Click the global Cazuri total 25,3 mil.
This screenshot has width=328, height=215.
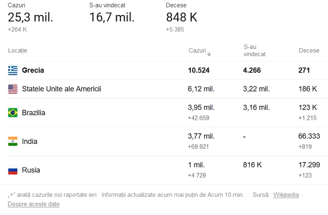tap(30, 17)
